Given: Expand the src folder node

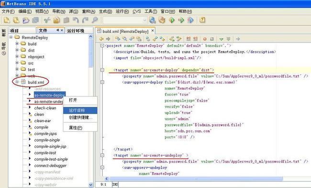Looking at the screenshot, I should [17, 63].
